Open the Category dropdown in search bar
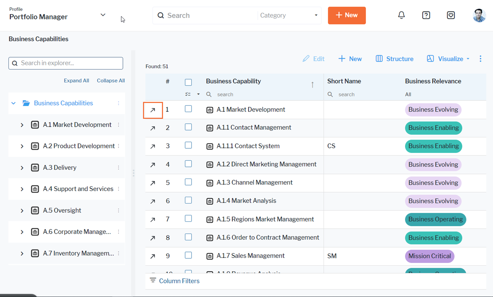Image resolution: width=493 pixels, height=297 pixels. pyautogui.click(x=289, y=16)
